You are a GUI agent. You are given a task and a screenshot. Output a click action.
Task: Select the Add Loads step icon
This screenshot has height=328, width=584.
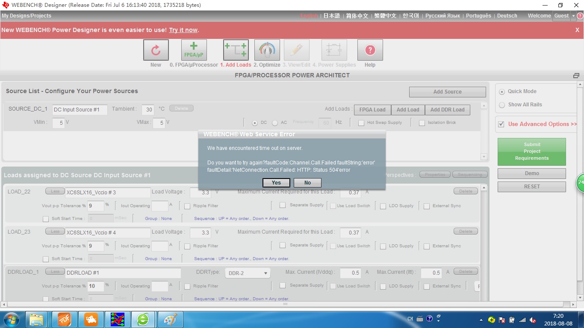click(x=236, y=50)
